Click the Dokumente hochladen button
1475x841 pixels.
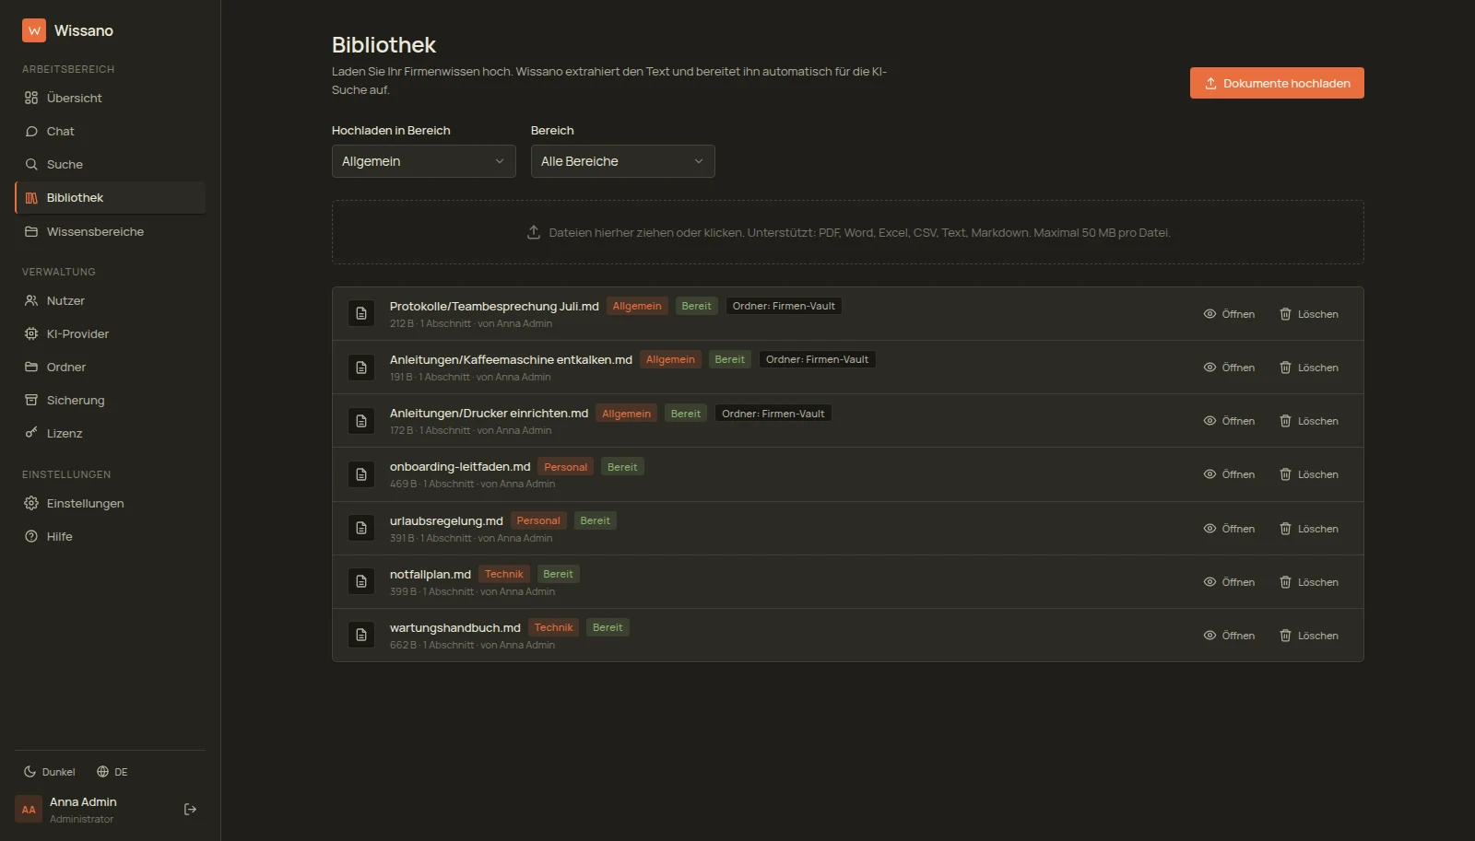point(1277,83)
